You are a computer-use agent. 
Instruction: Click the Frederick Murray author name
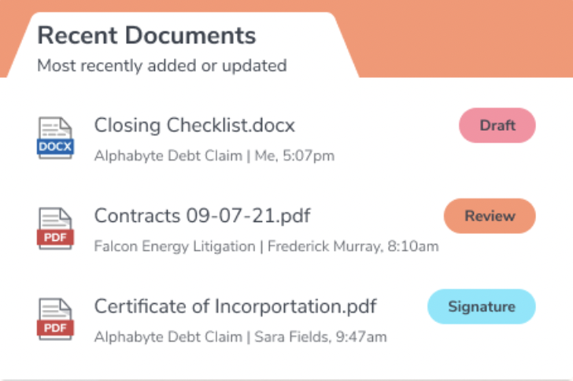[x=323, y=246]
